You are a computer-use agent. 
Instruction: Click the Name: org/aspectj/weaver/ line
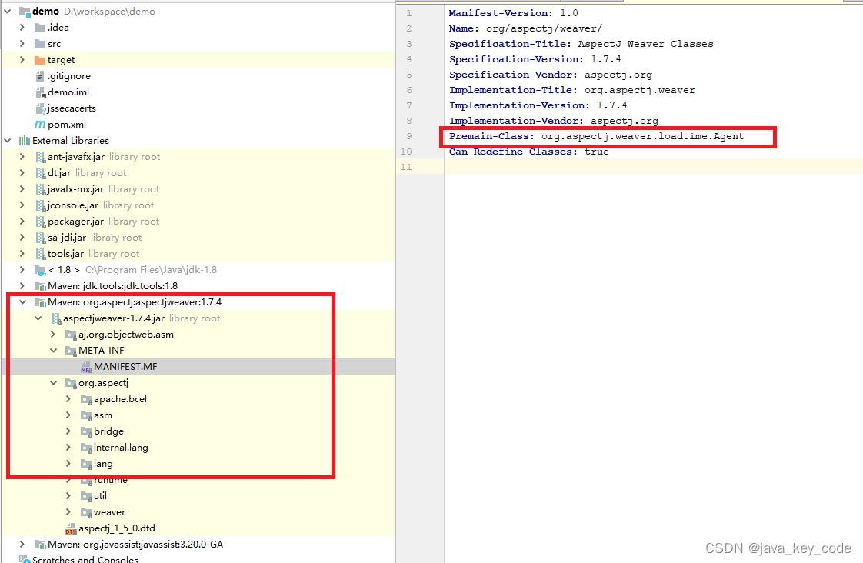pos(525,28)
